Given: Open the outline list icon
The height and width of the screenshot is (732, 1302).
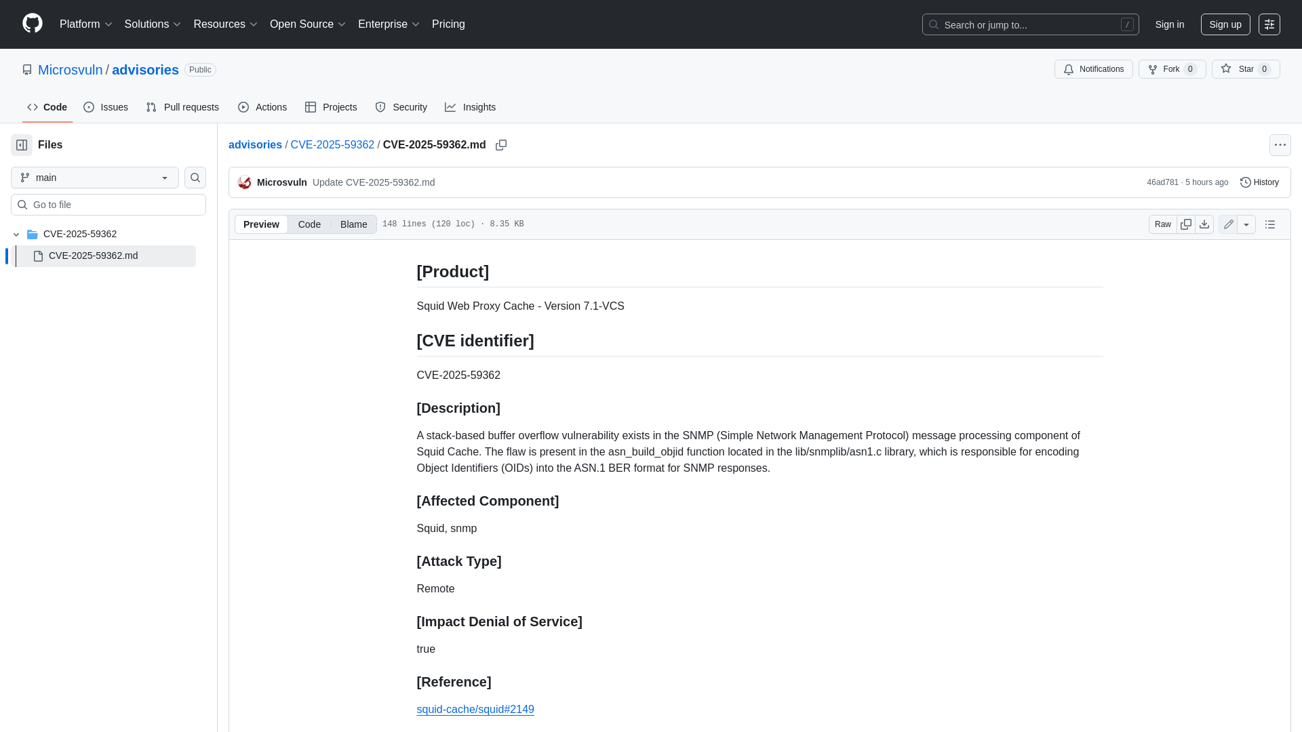Looking at the screenshot, I should coord(1270,224).
